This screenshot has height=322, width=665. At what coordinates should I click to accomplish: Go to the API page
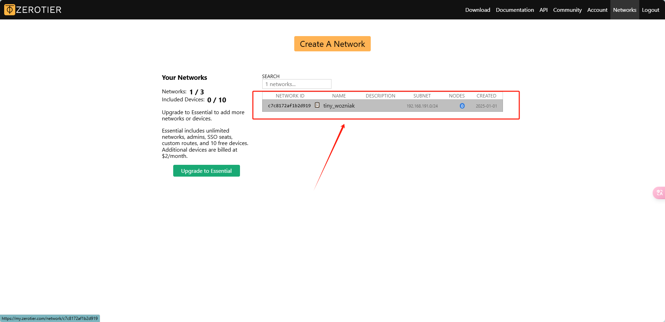543,10
